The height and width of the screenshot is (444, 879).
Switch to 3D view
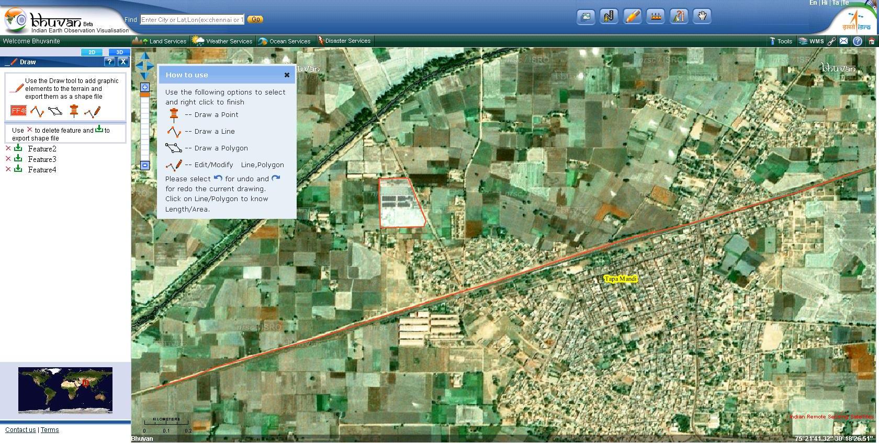tap(119, 52)
